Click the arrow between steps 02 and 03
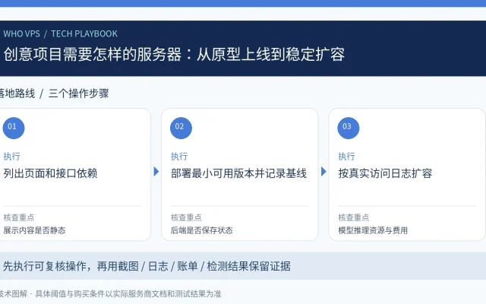The height and width of the screenshot is (304, 486). (323, 171)
